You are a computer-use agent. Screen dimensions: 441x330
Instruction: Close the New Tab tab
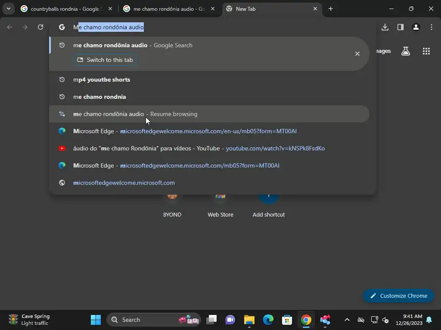[315, 9]
